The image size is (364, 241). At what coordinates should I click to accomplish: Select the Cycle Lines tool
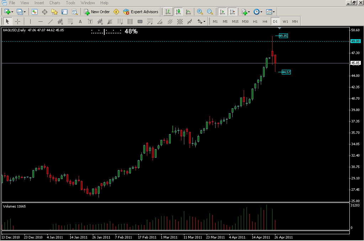(x=130, y=22)
